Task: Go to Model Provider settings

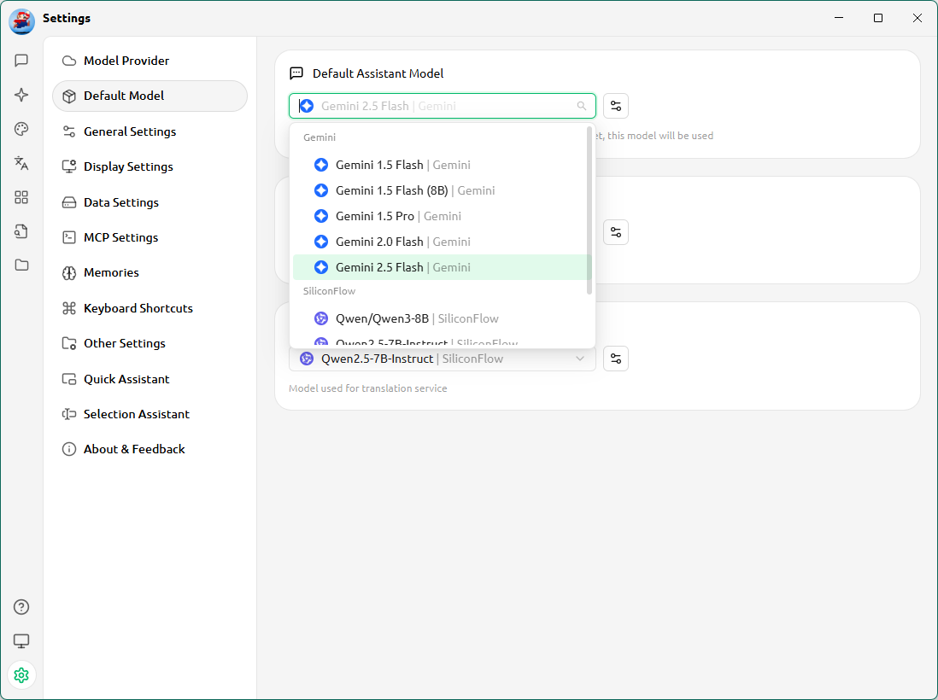Action: (149, 61)
